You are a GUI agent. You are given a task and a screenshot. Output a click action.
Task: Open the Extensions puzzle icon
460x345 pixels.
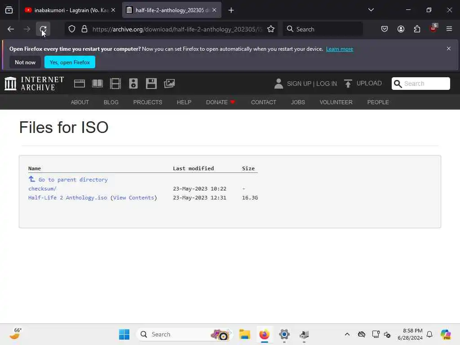pos(417,29)
